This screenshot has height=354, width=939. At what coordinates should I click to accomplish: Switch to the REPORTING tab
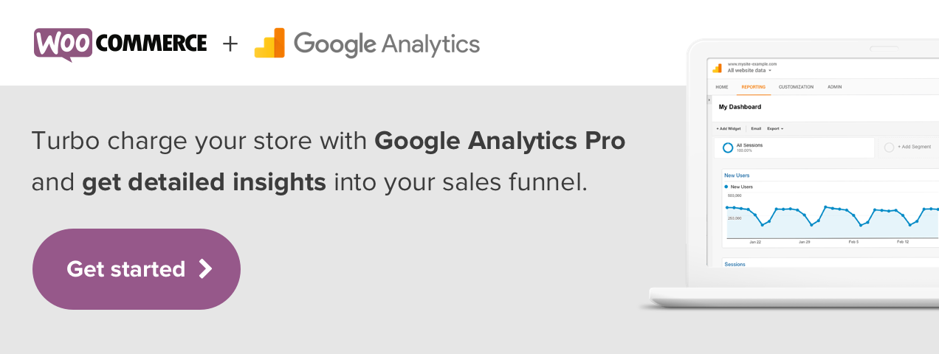[754, 87]
